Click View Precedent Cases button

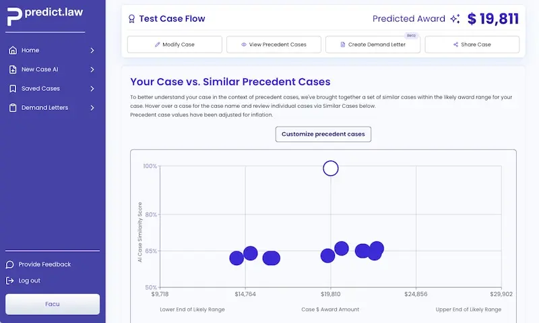274,45
